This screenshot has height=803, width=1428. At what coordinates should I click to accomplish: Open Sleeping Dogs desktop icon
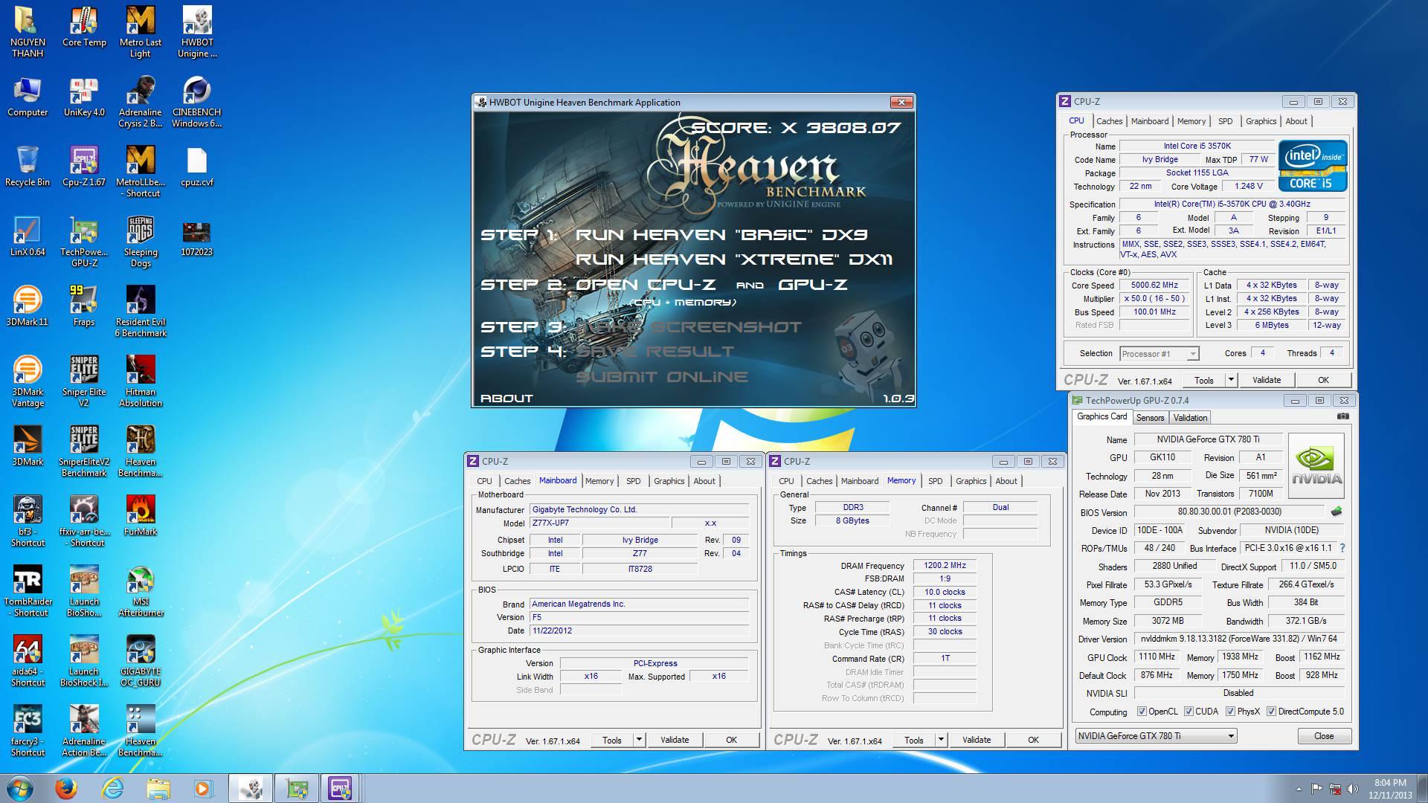point(141,242)
